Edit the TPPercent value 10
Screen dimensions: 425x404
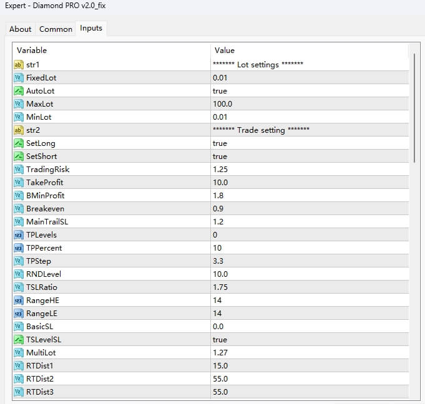pos(217,248)
